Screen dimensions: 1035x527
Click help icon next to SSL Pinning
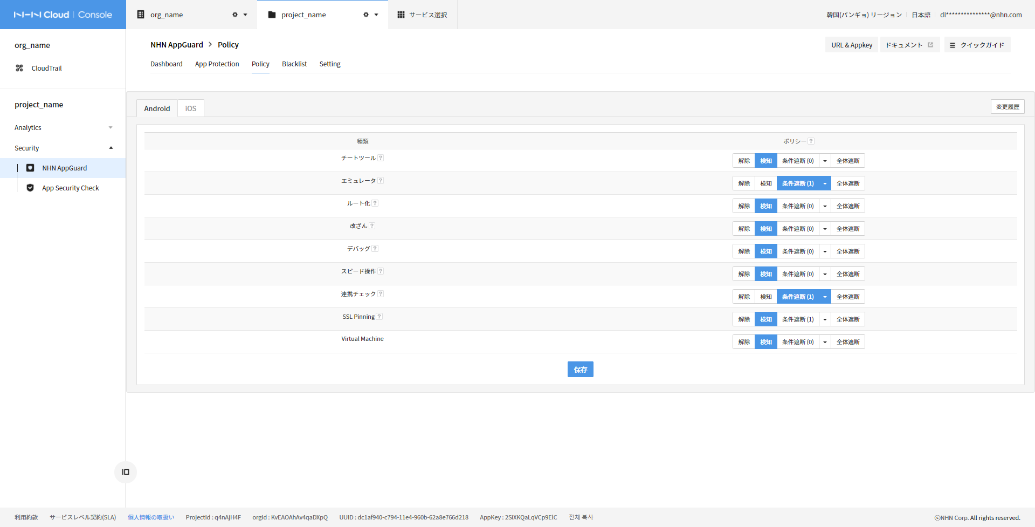tap(379, 316)
